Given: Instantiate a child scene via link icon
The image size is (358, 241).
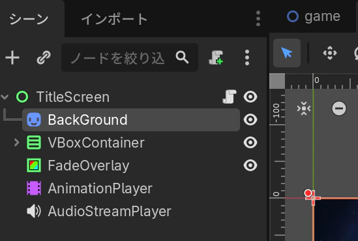Looking at the screenshot, I should [x=44, y=57].
